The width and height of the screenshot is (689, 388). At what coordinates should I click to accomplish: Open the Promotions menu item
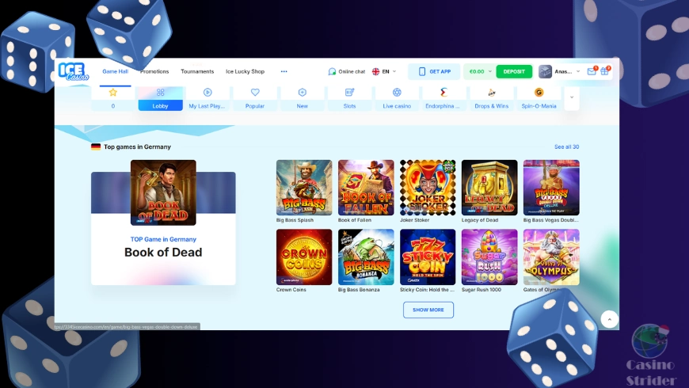154,71
